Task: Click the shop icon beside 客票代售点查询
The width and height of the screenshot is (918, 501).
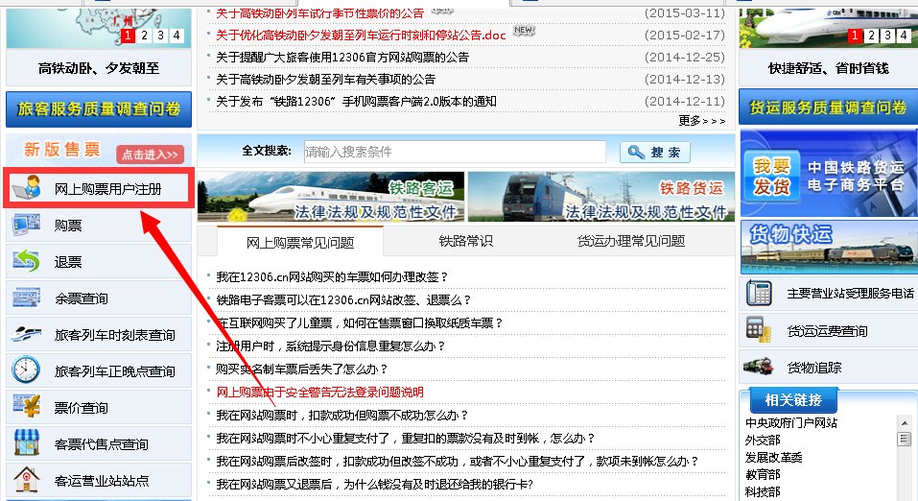Action: (x=26, y=443)
